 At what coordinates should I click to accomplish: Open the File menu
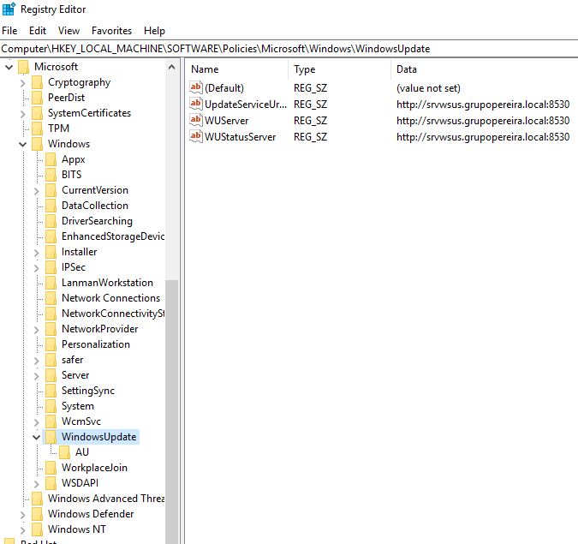tap(9, 31)
